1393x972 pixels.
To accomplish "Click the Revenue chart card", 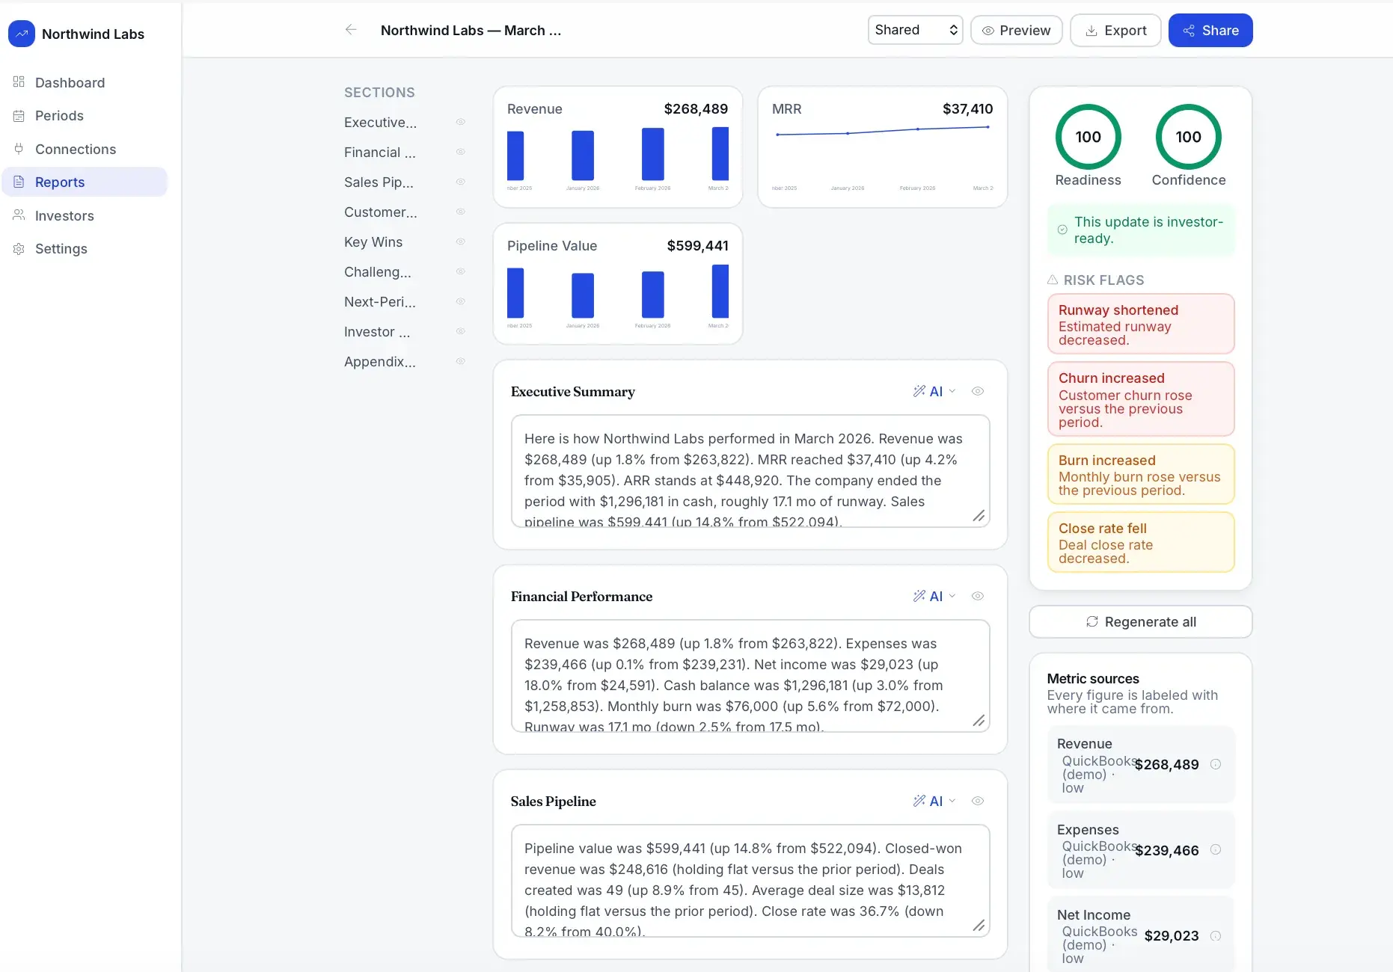I will coord(618,147).
